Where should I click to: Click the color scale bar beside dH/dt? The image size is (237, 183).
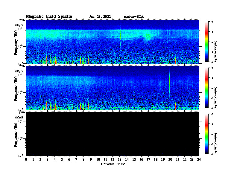tap(206, 42)
